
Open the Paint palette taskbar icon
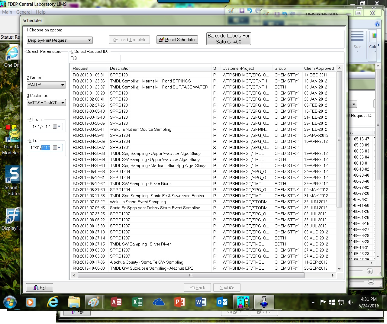click(94, 302)
